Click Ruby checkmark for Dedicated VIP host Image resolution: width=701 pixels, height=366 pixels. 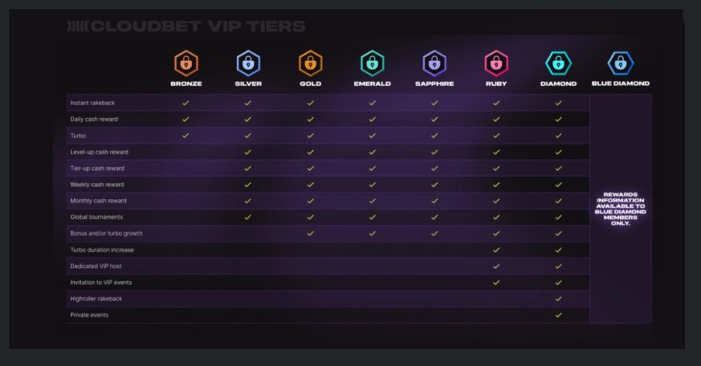coord(496,266)
